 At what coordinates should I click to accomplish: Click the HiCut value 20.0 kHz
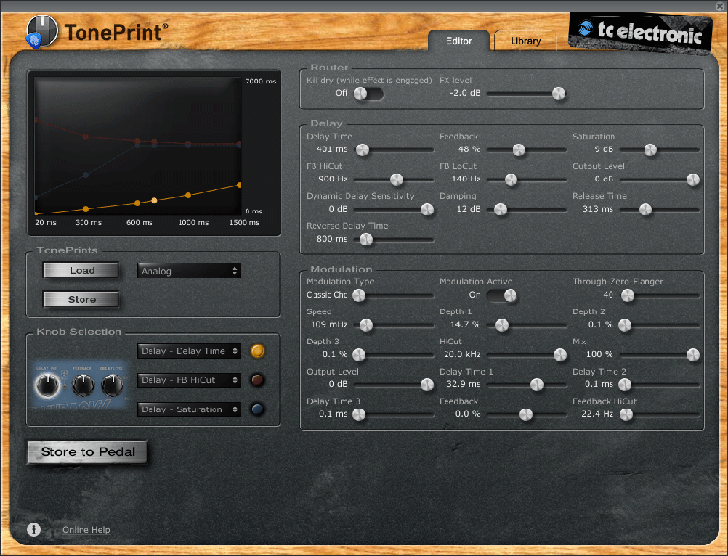[462, 354]
